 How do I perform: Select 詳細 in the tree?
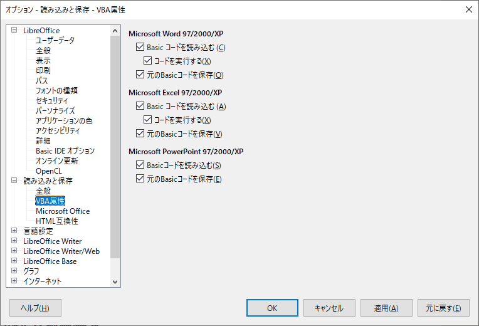pyautogui.click(x=43, y=141)
